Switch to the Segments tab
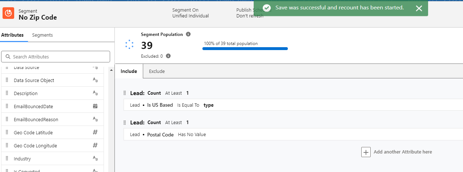Viewport: 463px width, 172px height. pos(43,35)
